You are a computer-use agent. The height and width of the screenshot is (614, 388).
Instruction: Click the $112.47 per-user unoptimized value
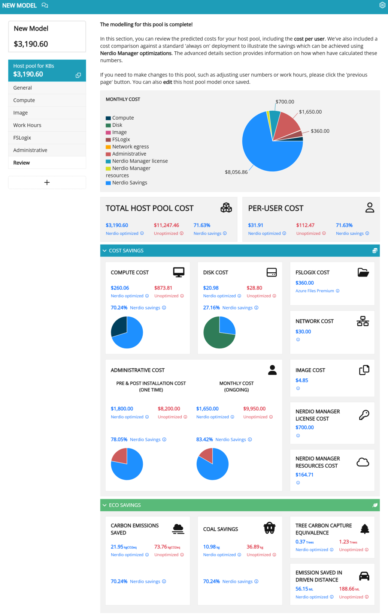click(x=305, y=225)
